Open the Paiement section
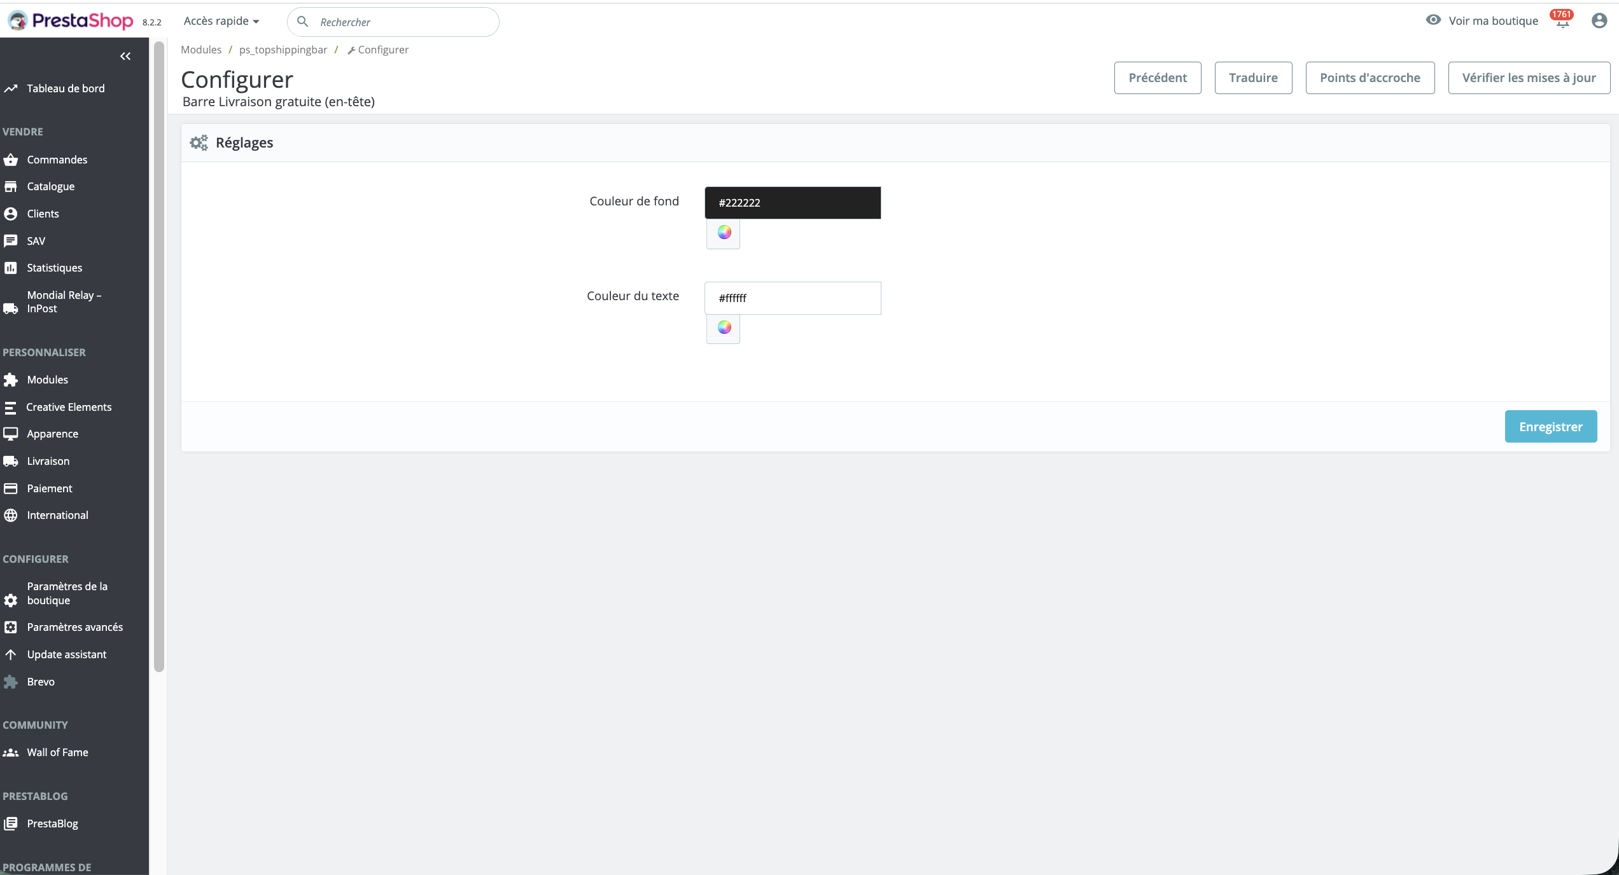The height and width of the screenshot is (875, 1619). click(x=49, y=488)
